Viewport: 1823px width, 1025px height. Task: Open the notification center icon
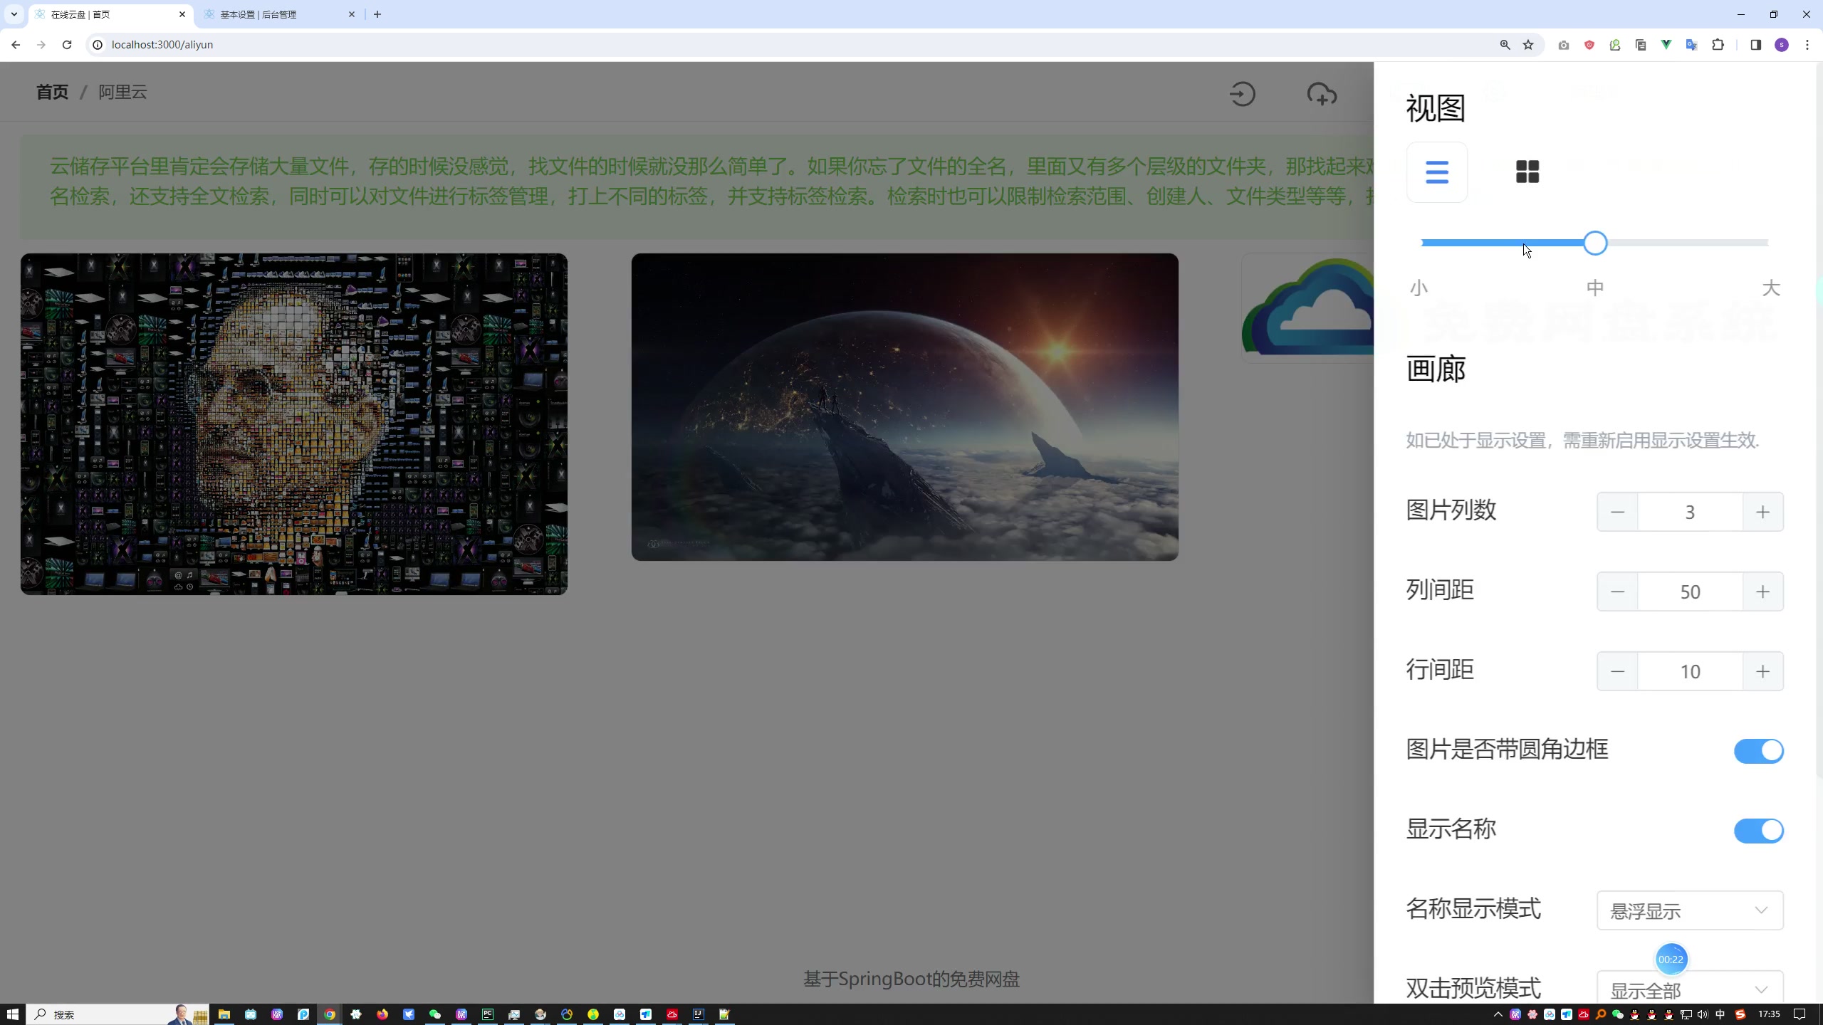pos(1800,1014)
